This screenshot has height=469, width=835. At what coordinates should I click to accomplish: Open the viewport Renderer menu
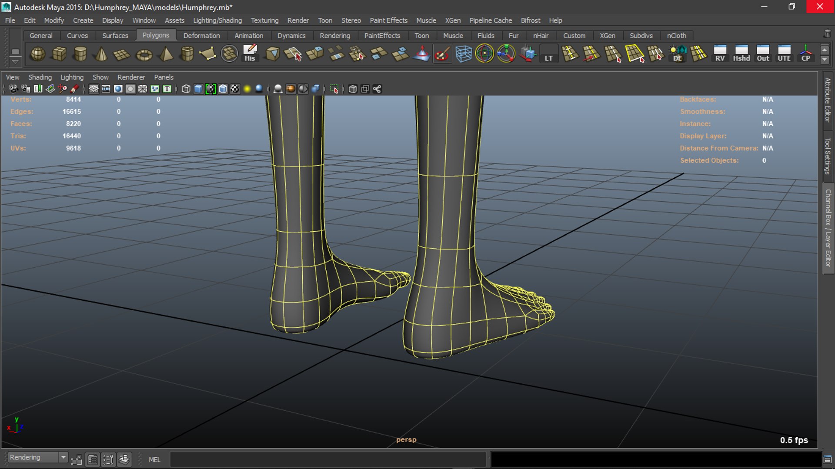coord(131,77)
